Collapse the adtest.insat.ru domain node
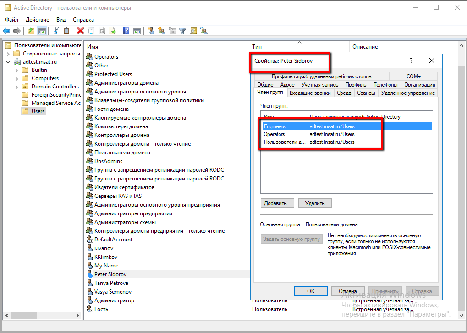This screenshot has height=333, width=467. (x=8, y=62)
